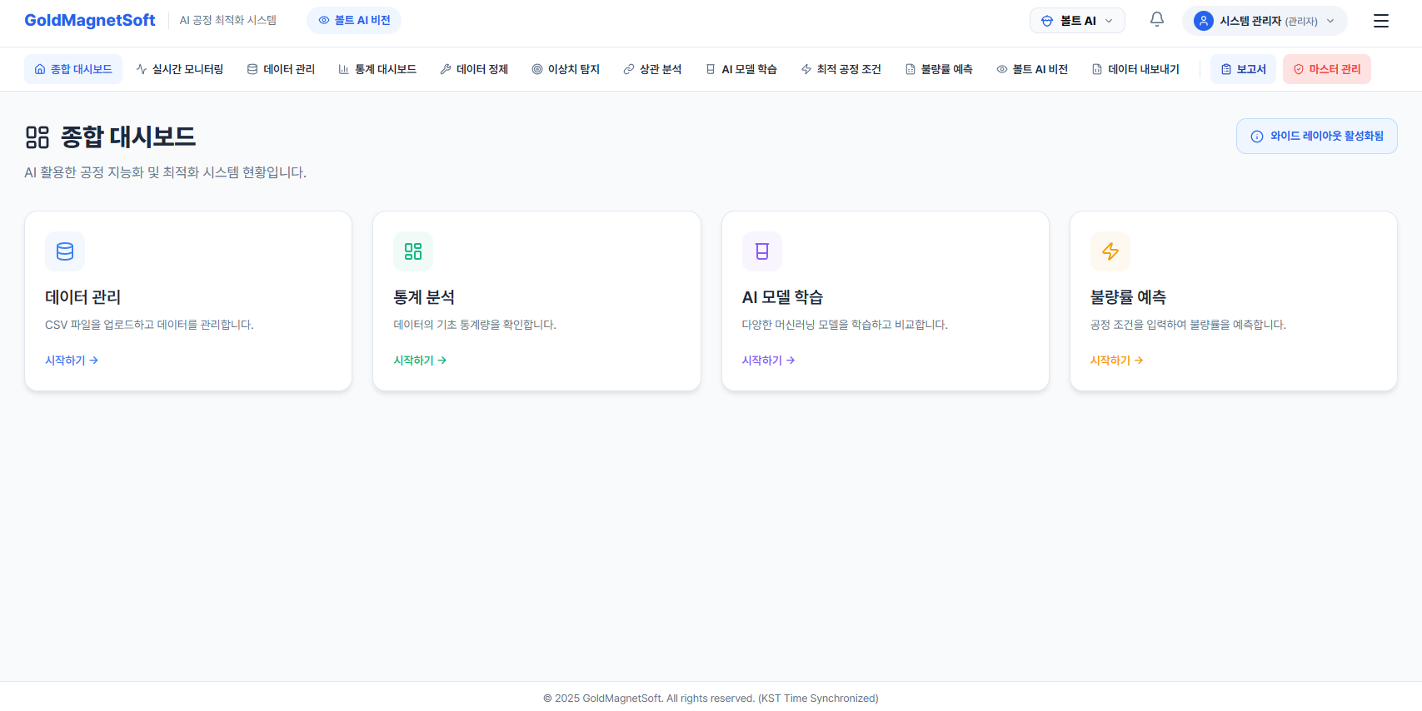Click the beaker icon in AI 모델 학습 card
Viewport: 1422px width, 711px height.
point(761,251)
